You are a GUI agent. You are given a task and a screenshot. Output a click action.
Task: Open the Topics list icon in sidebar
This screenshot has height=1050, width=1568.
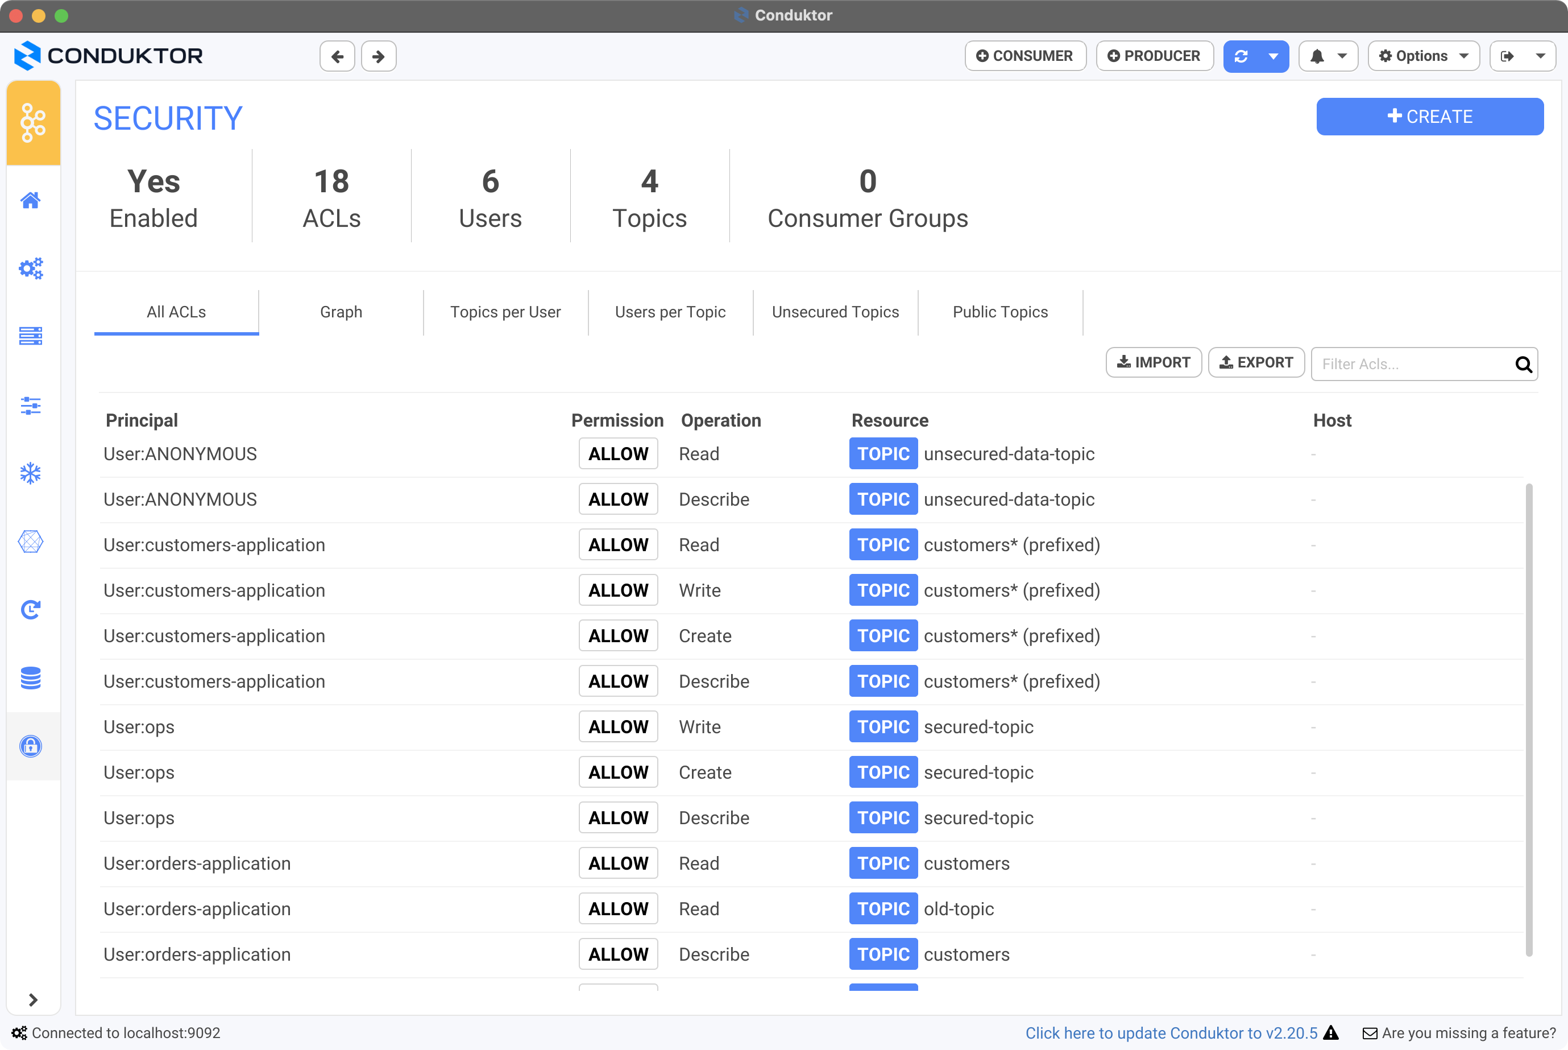(31, 336)
